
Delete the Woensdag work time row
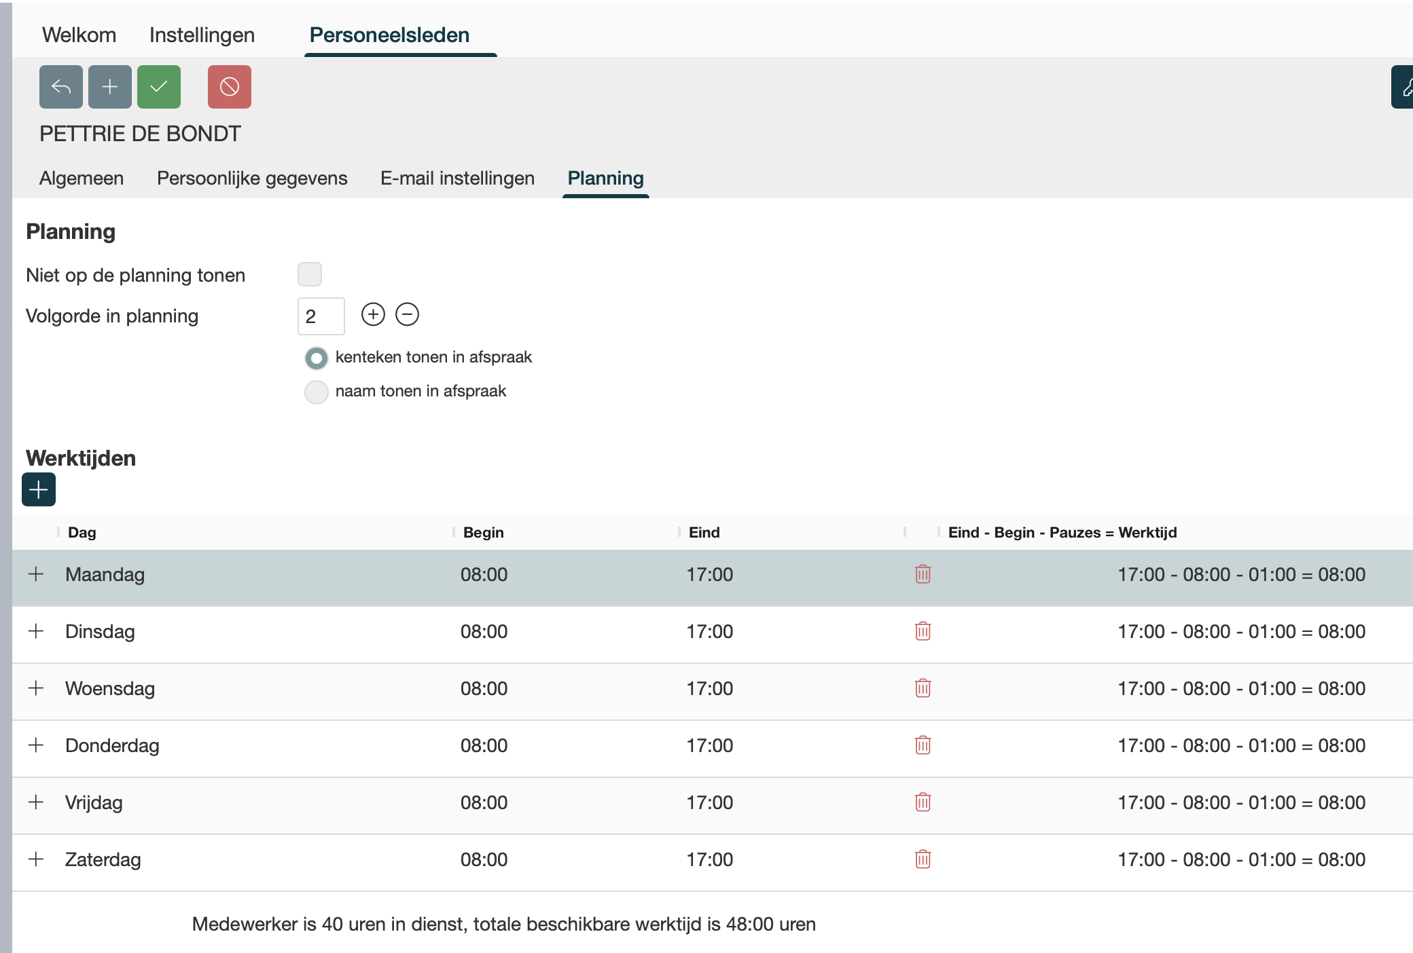coord(923,688)
